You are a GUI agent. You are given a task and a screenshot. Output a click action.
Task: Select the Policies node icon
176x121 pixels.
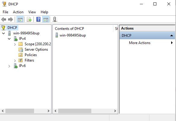click(x=20, y=55)
